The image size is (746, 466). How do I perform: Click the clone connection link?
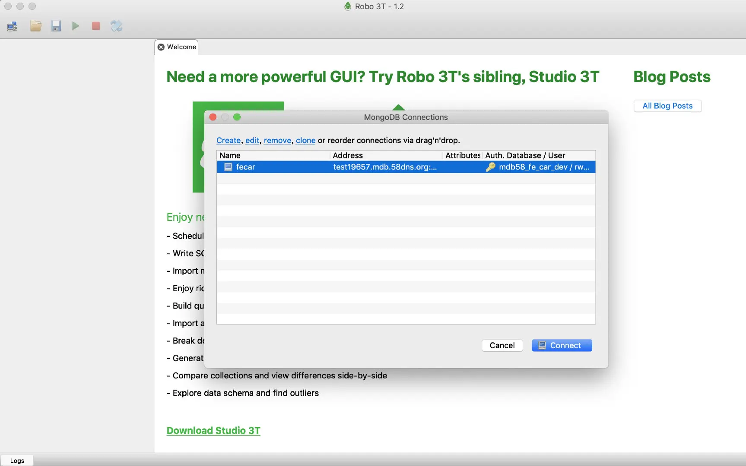coord(305,141)
